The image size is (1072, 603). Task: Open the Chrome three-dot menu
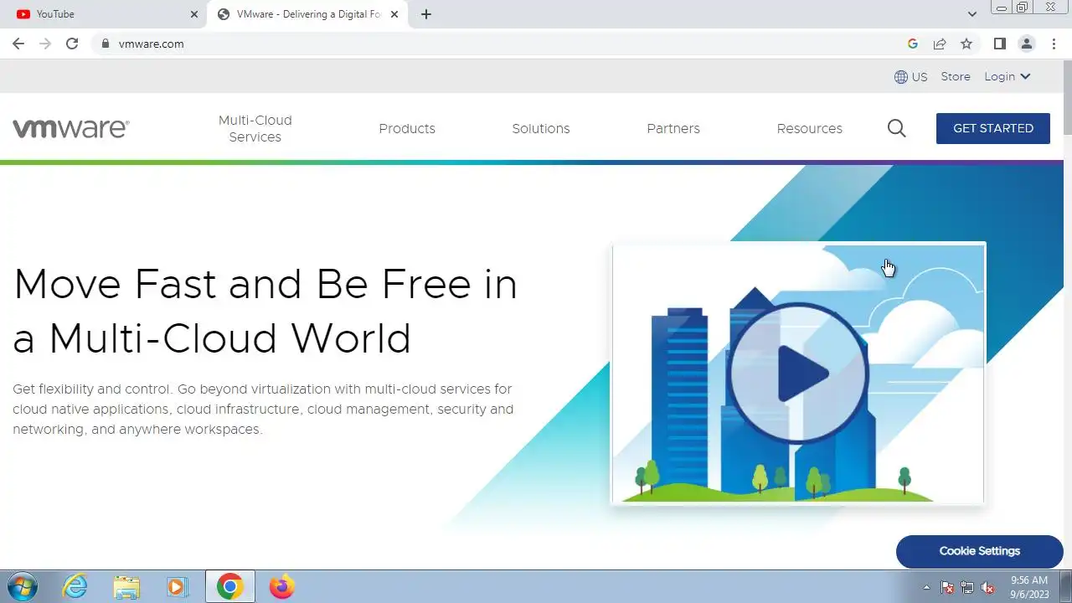tap(1054, 44)
